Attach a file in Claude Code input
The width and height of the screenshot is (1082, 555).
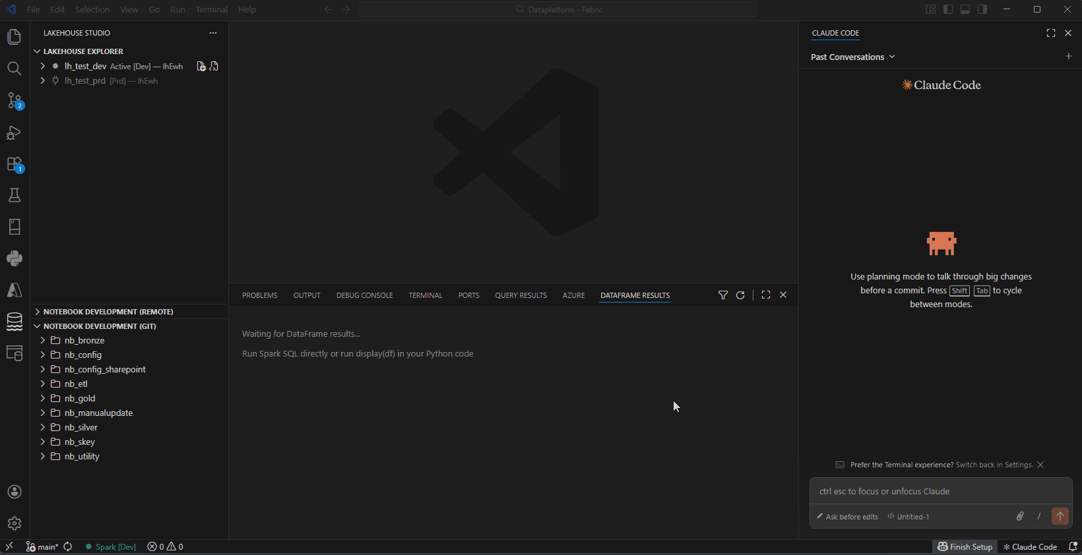click(x=1020, y=516)
